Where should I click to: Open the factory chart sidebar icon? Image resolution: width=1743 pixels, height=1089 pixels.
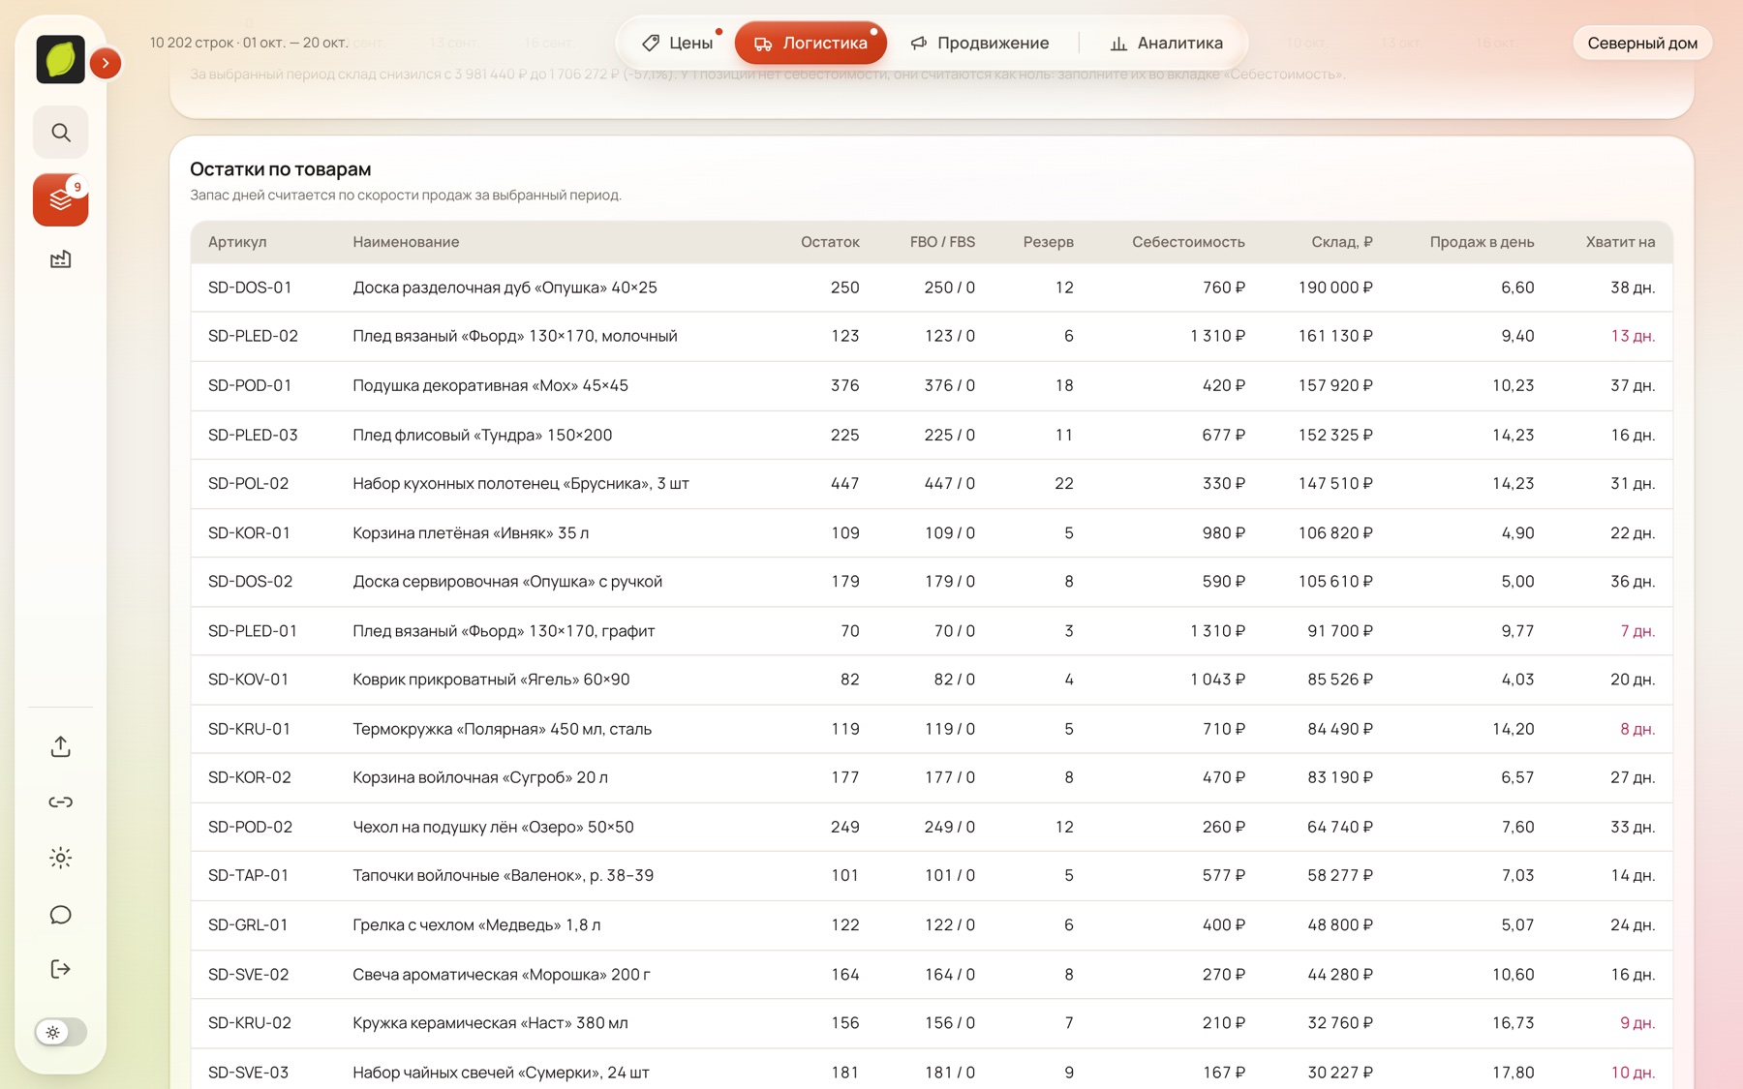60,258
